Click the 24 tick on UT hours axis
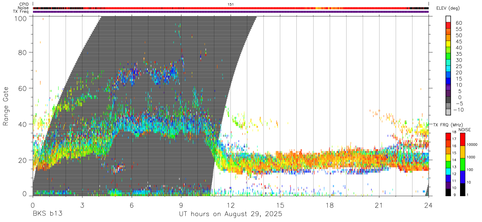This screenshot has height=222, width=482. coord(429,205)
